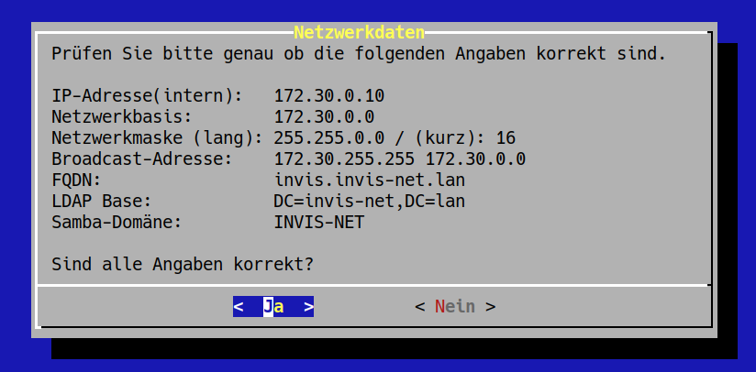Click the Netzwerkbasis label
The image size is (756, 372).
pyautogui.click(x=121, y=117)
